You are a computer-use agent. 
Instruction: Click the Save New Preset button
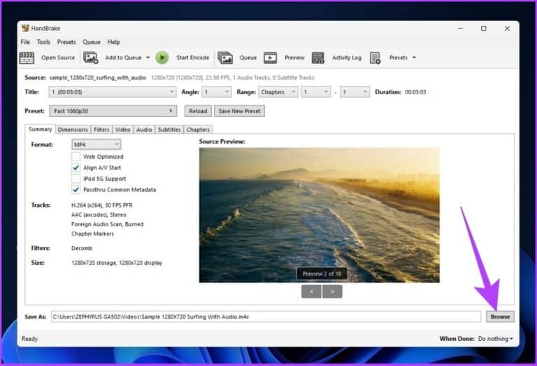click(x=239, y=111)
